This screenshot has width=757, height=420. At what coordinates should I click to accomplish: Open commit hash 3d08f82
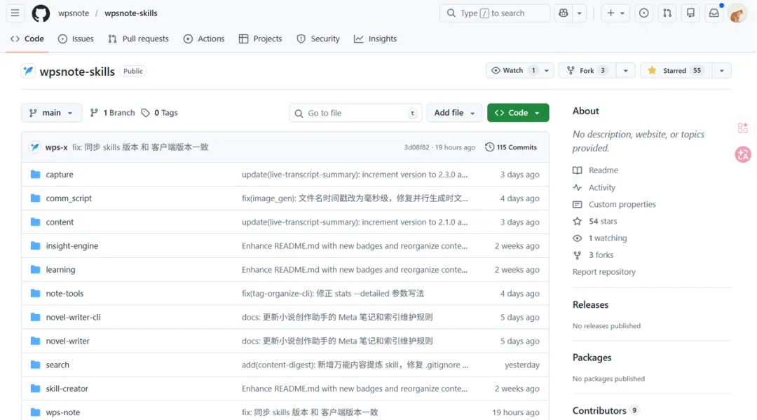(x=416, y=147)
